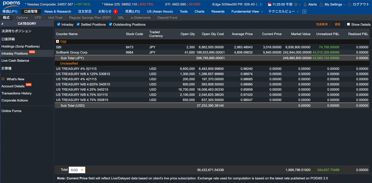Open the News & Research tab
This screenshot has width=372, height=183.
[x=58, y=11]
